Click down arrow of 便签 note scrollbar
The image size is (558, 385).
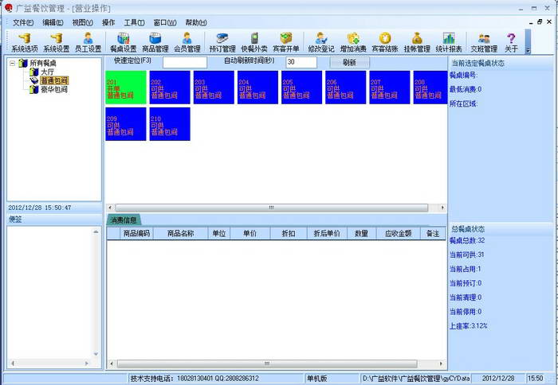coord(96,354)
